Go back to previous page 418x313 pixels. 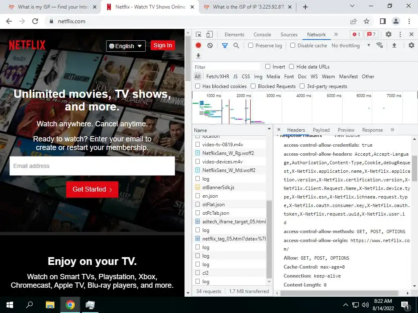[x=9, y=21]
